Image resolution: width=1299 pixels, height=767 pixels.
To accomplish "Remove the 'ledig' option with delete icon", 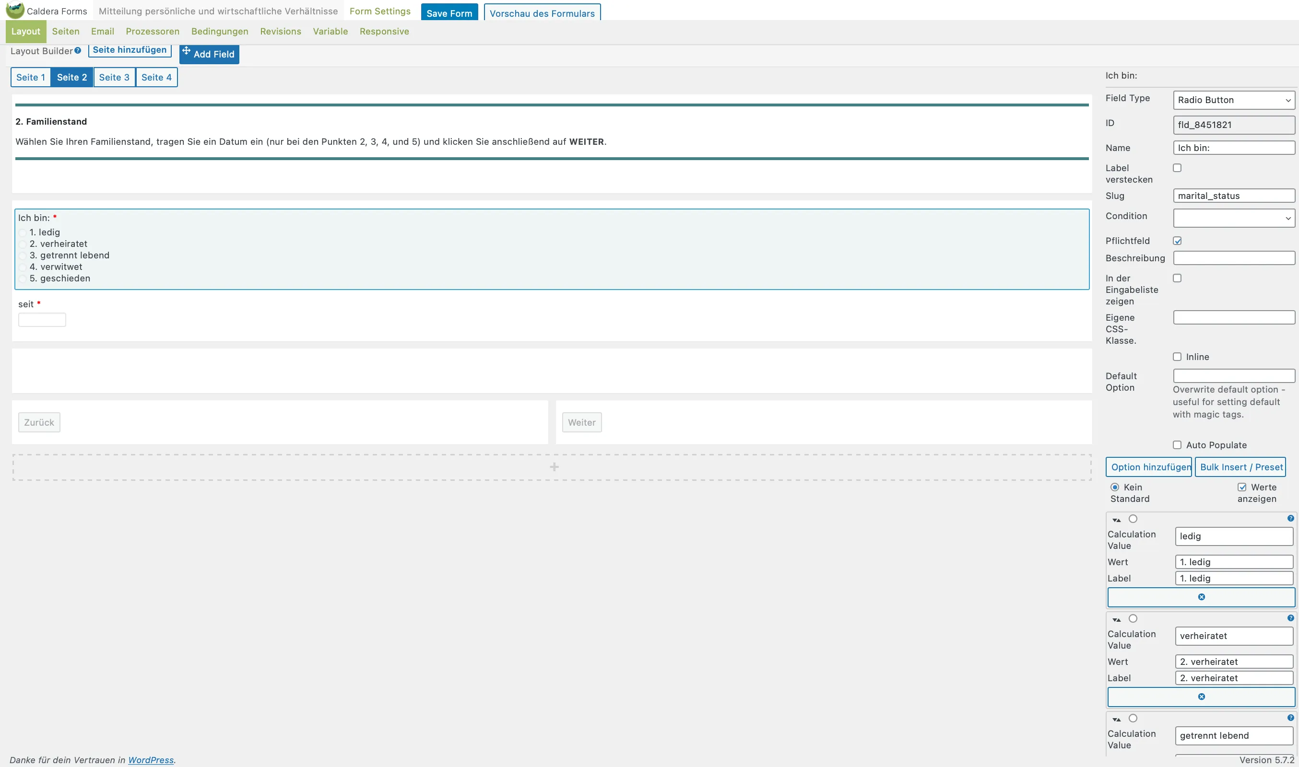I will tap(1201, 597).
